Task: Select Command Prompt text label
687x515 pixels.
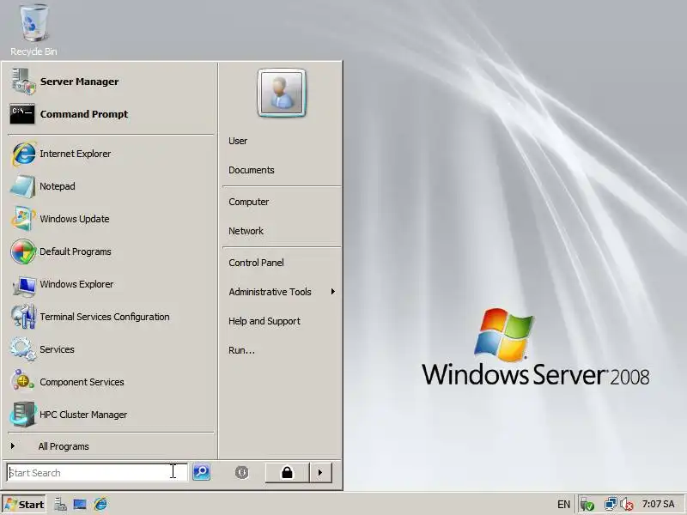Action: tap(84, 114)
